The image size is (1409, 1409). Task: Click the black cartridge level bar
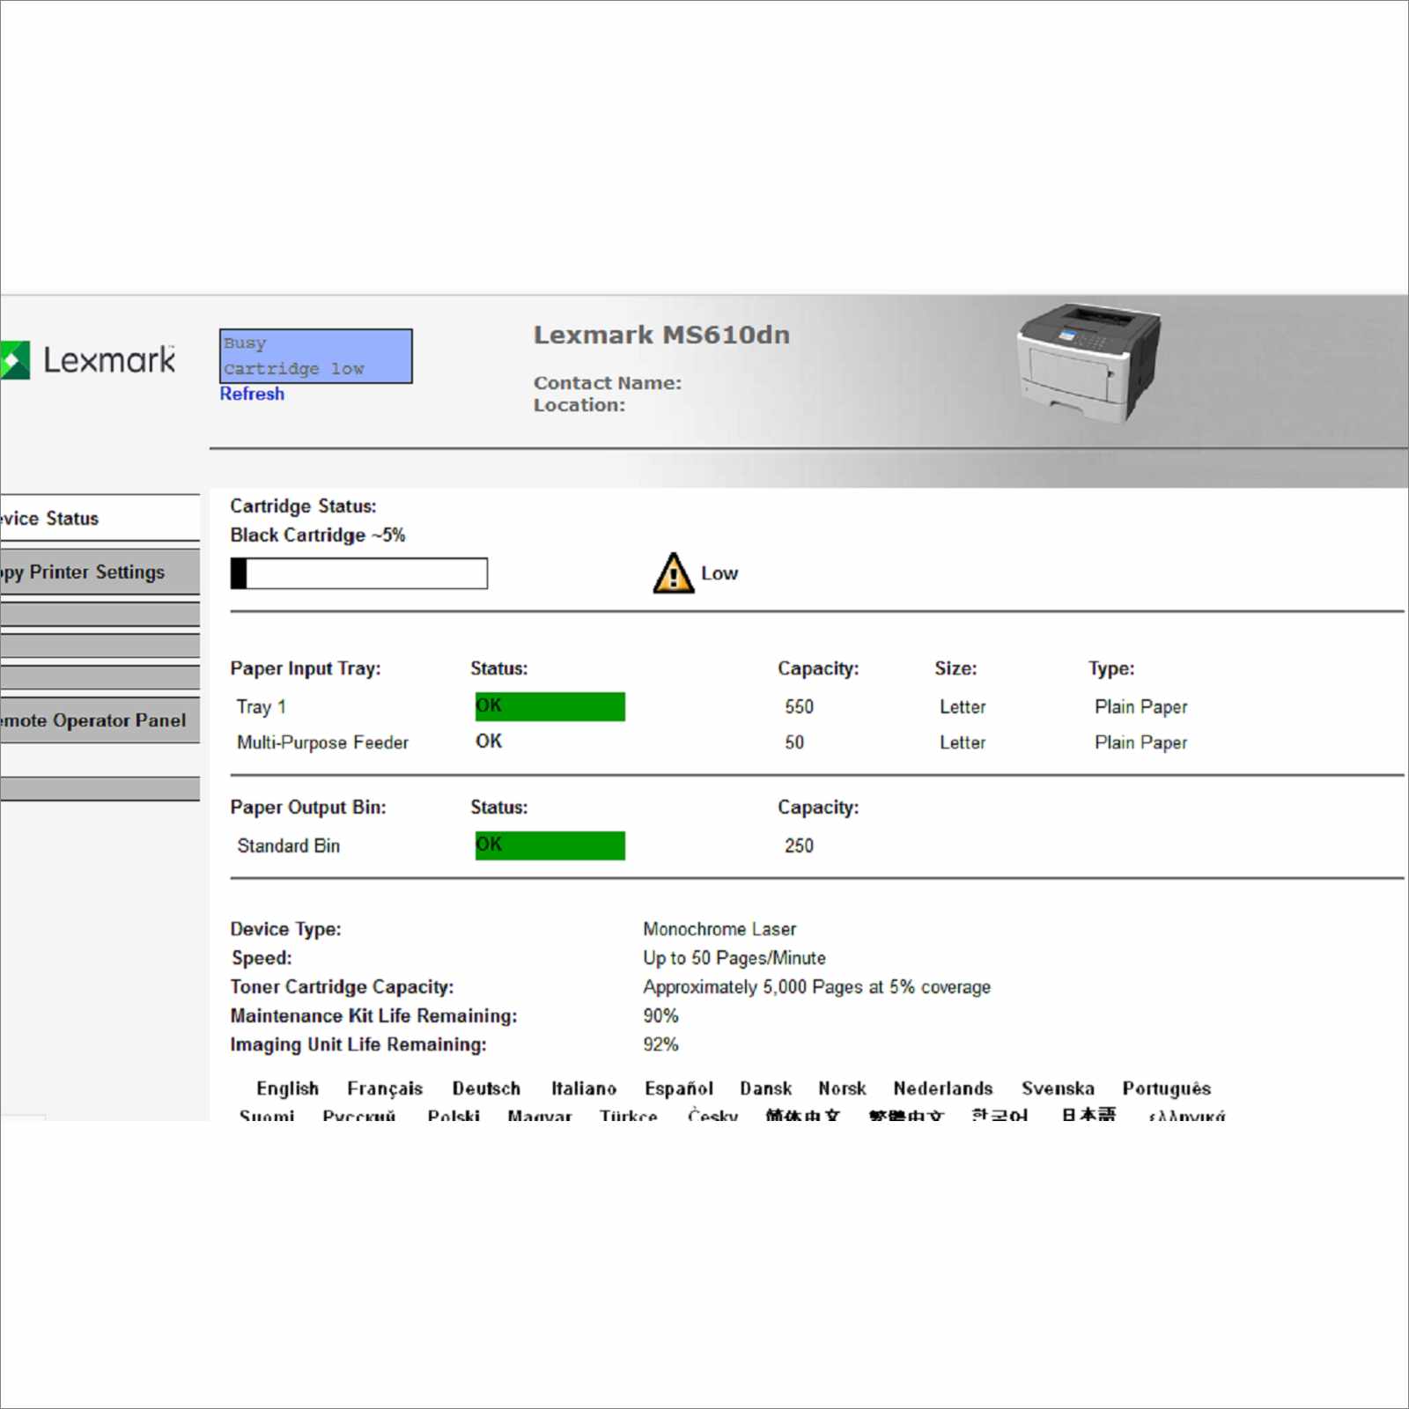(358, 573)
